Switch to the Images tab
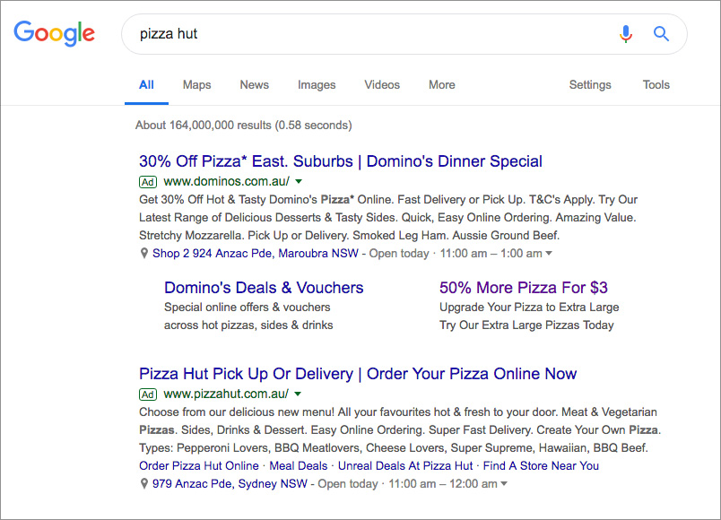This screenshot has width=721, height=520. (317, 85)
